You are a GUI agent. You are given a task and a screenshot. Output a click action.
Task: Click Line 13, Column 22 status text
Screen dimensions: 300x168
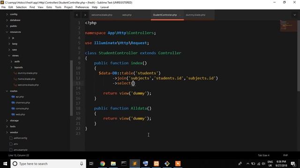pos(19,155)
